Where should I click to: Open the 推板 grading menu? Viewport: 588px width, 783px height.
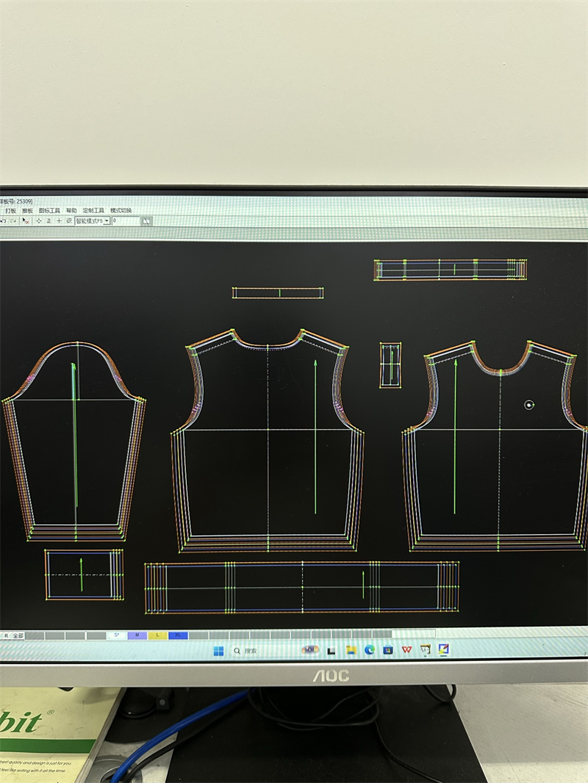coord(27,211)
